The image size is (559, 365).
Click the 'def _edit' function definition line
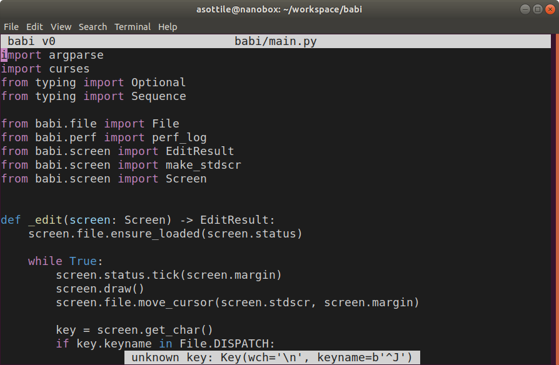point(138,220)
